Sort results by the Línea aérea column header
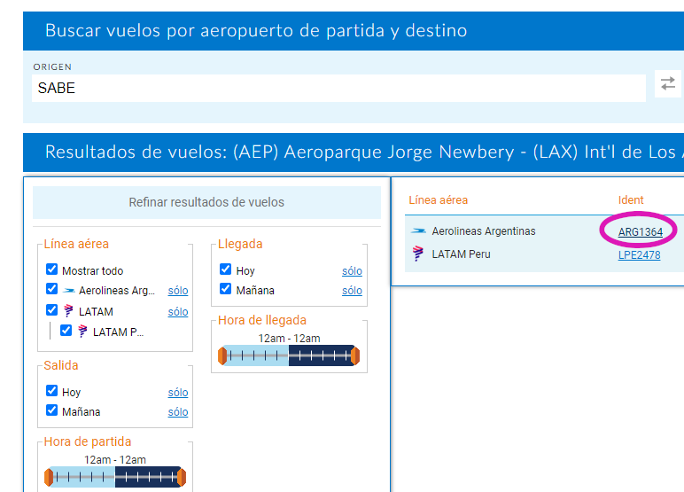 [x=438, y=200]
